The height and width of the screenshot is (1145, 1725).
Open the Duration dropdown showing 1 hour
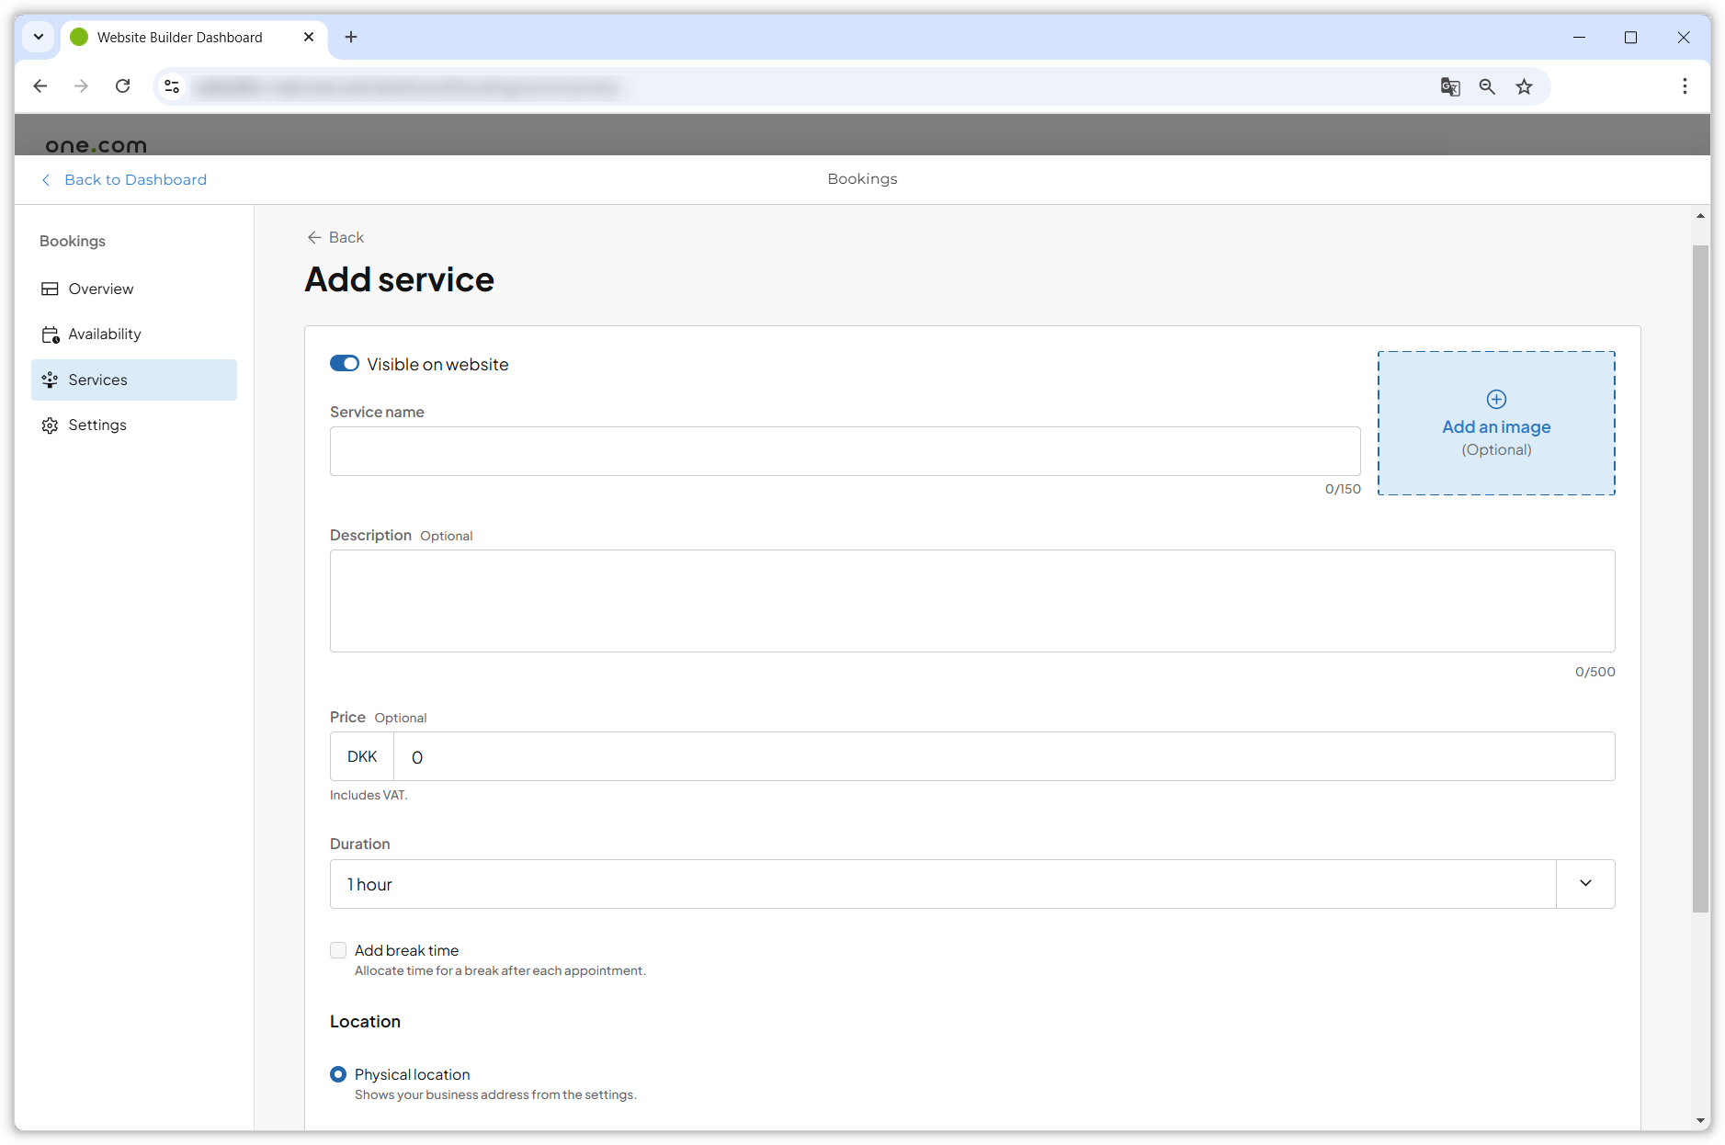[x=972, y=884]
